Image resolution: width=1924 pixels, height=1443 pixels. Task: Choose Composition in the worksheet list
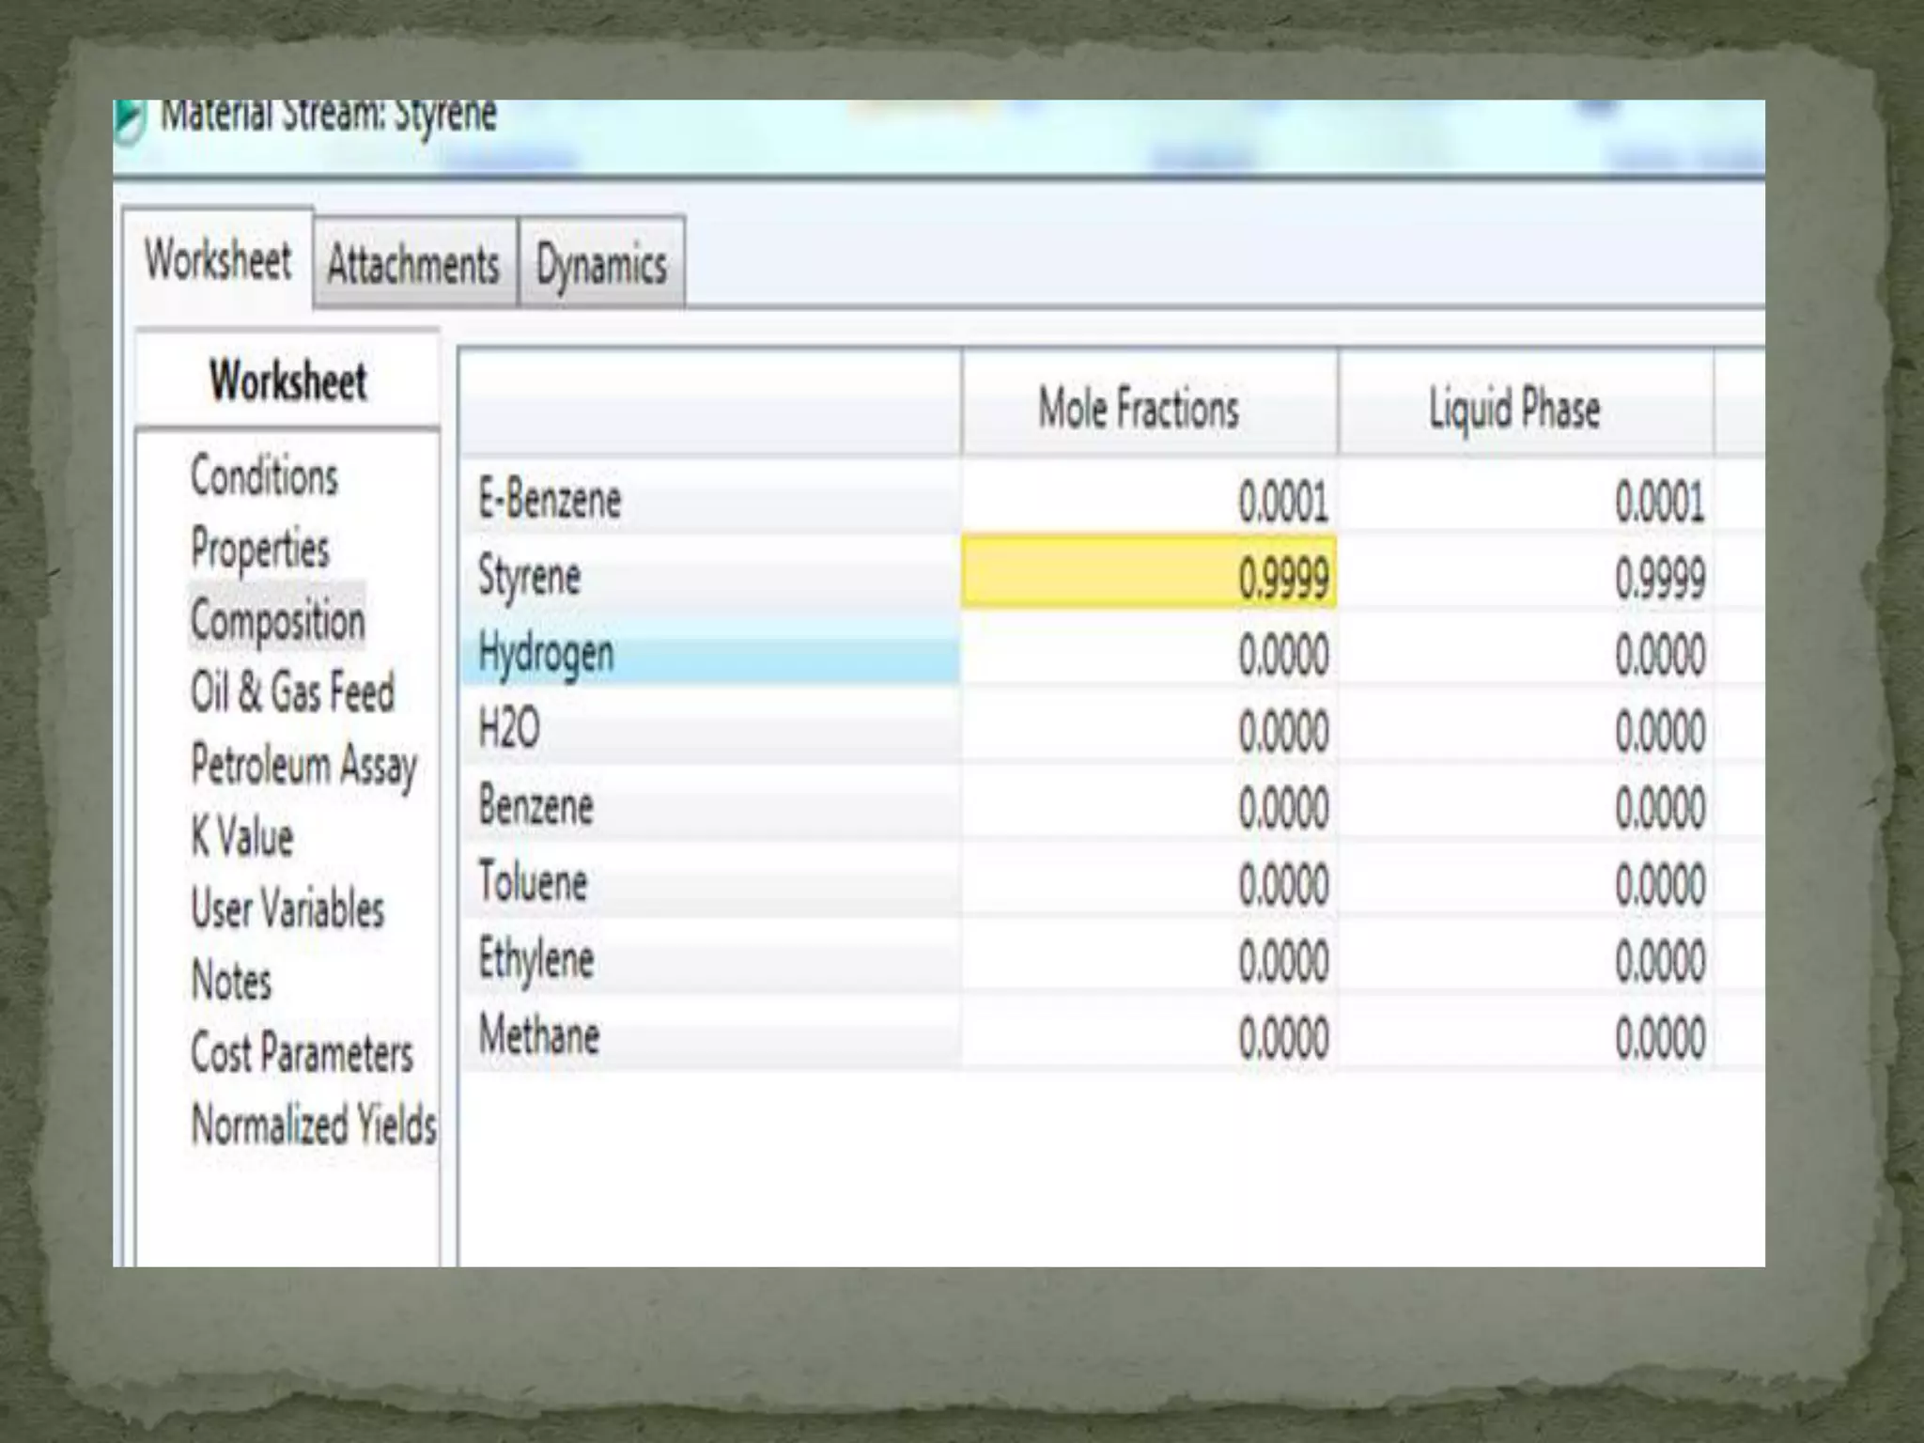tap(277, 621)
